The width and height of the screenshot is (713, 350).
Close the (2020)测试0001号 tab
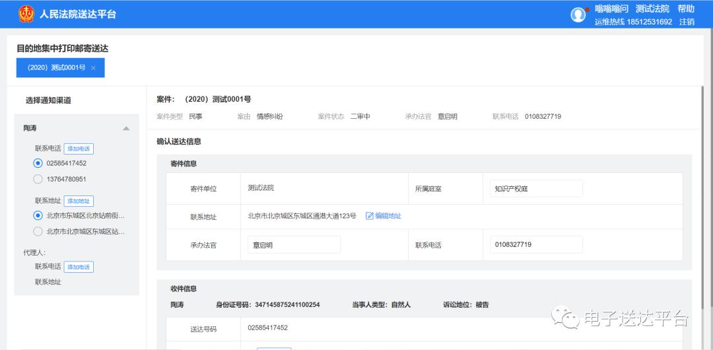click(93, 68)
